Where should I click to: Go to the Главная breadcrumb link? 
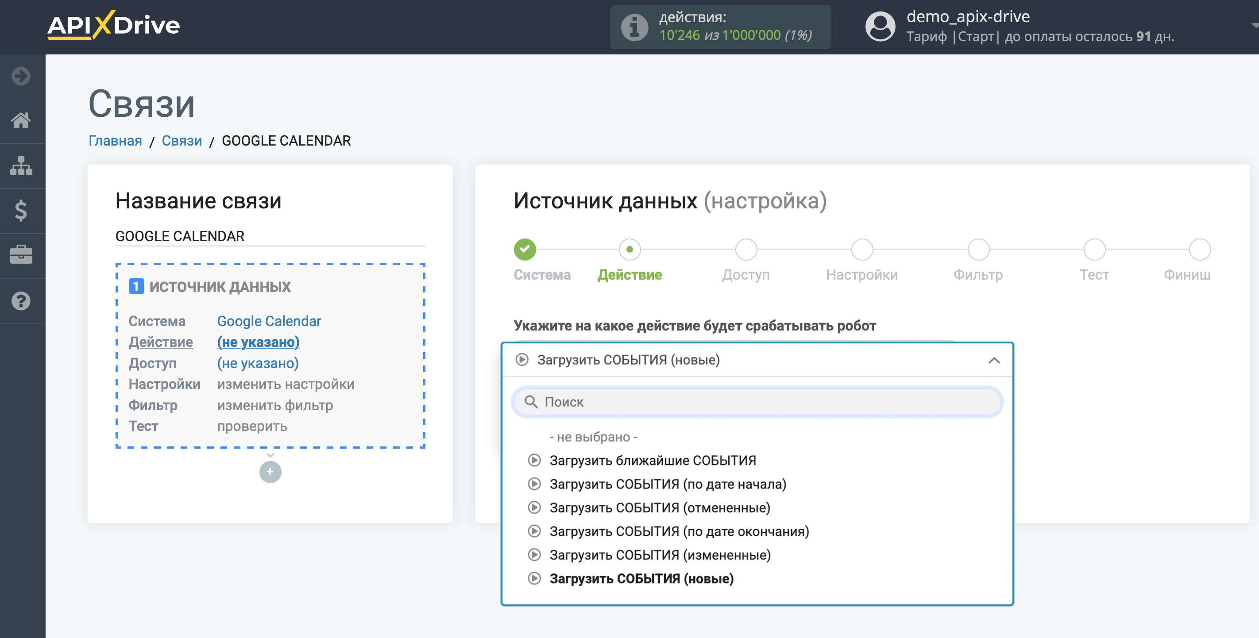click(115, 141)
